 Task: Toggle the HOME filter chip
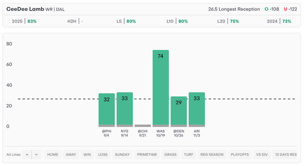53,154
